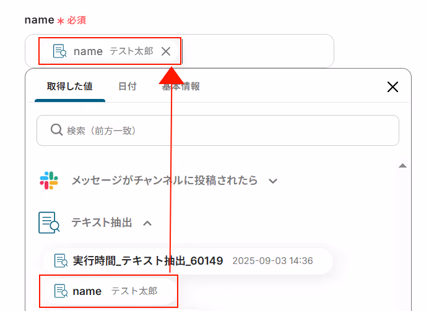Screen dimensions: 429x311
Task: Click the Slack logo icon
Action: [x=49, y=181]
